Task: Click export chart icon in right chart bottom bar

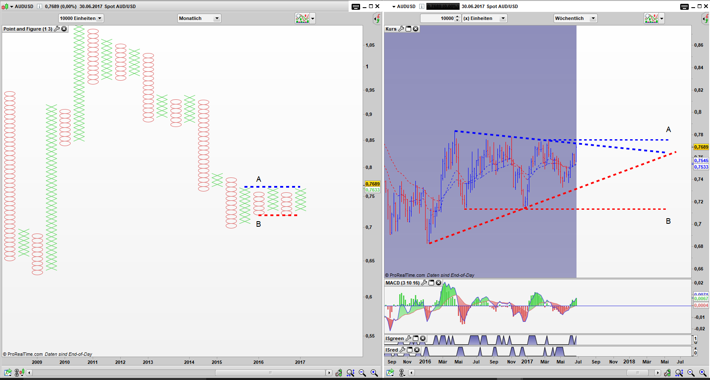Action: pyautogui.click(x=390, y=373)
